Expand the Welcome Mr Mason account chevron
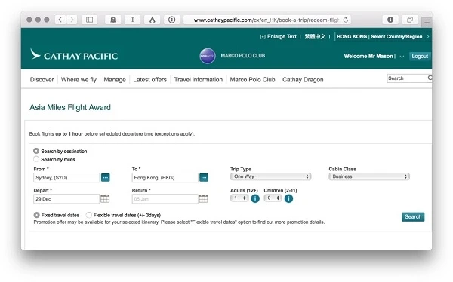This screenshot has height=282, width=453. click(402, 57)
